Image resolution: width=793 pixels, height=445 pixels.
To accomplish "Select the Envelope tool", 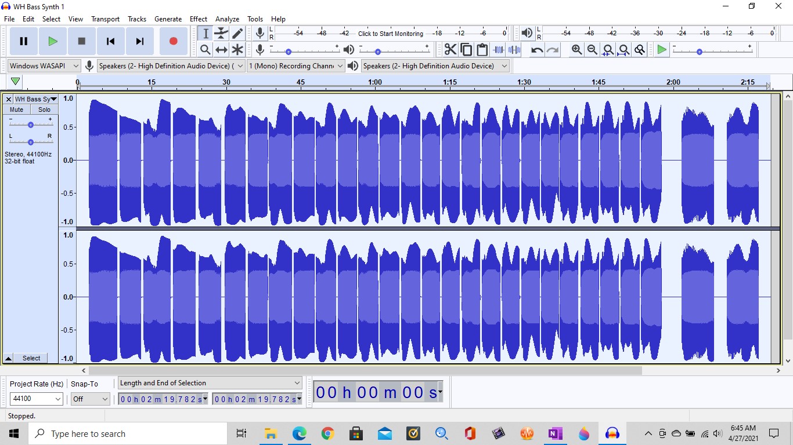I will 221,34.
